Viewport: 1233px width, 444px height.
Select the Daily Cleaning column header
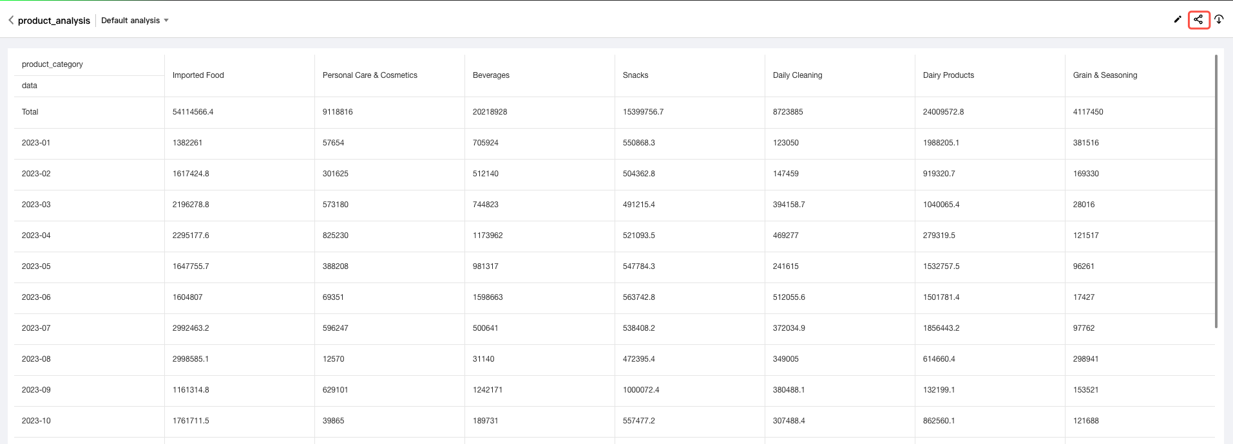tap(798, 75)
